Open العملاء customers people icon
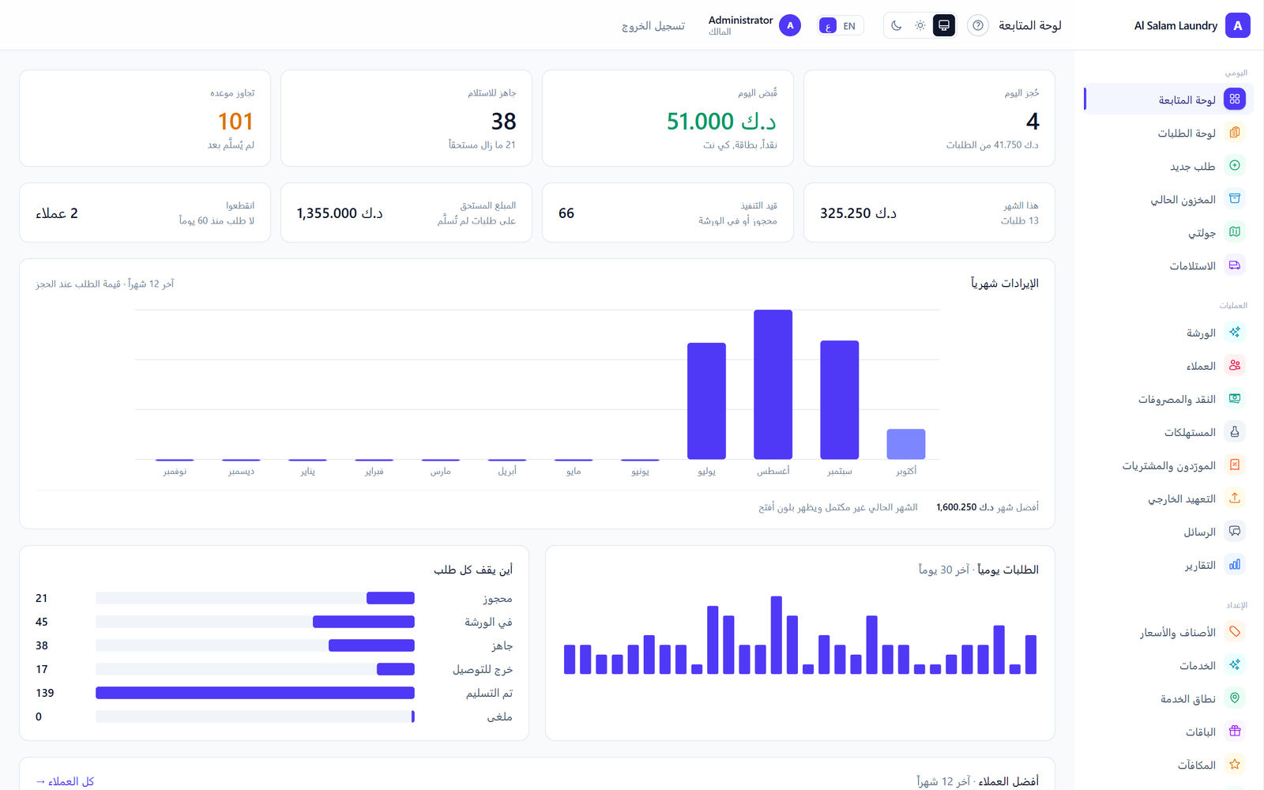The height and width of the screenshot is (790, 1264). click(x=1234, y=365)
